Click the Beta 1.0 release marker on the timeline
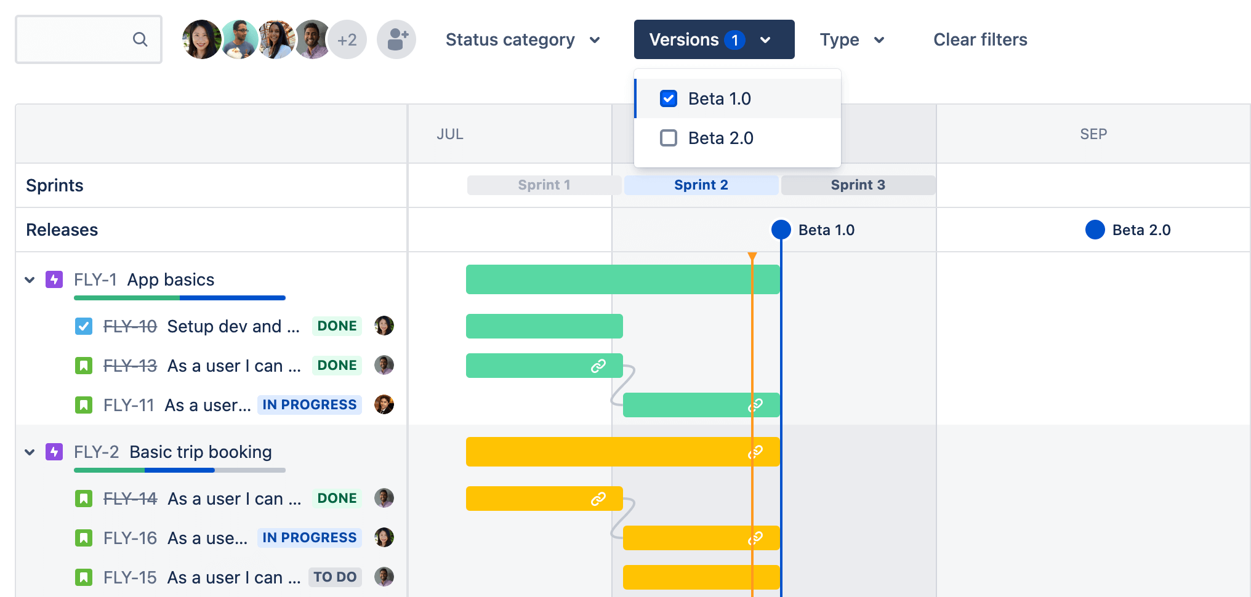This screenshot has height=597, width=1251. [x=781, y=230]
